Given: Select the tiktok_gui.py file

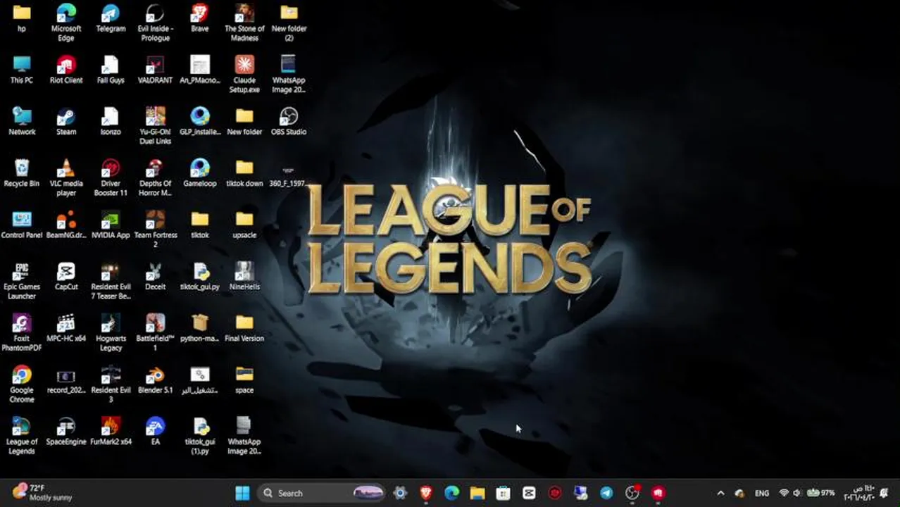Looking at the screenshot, I should pyautogui.click(x=200, y=276).
